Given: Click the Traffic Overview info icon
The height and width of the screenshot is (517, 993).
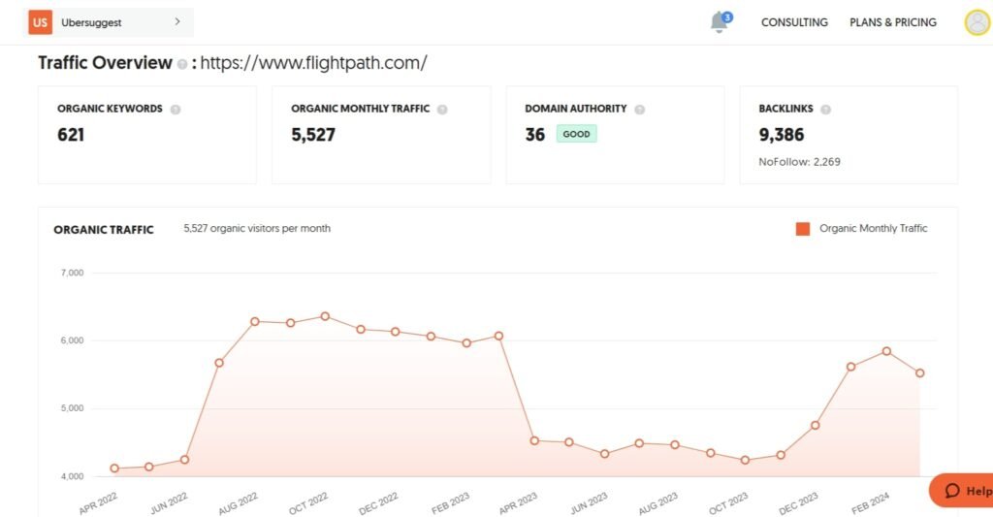Looking at the screenshot, I should coord(182,64).
